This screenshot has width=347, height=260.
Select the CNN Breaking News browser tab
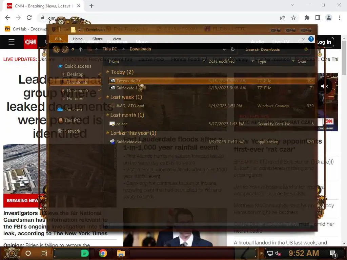43,6
